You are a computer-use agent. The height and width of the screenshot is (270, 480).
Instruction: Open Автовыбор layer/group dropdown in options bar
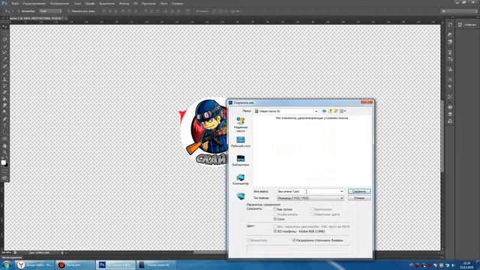tap(50, 11)
